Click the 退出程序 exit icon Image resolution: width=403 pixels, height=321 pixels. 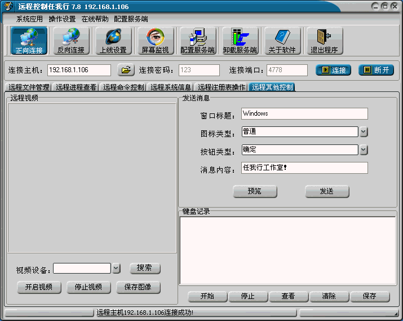click(x=324, y=41)
